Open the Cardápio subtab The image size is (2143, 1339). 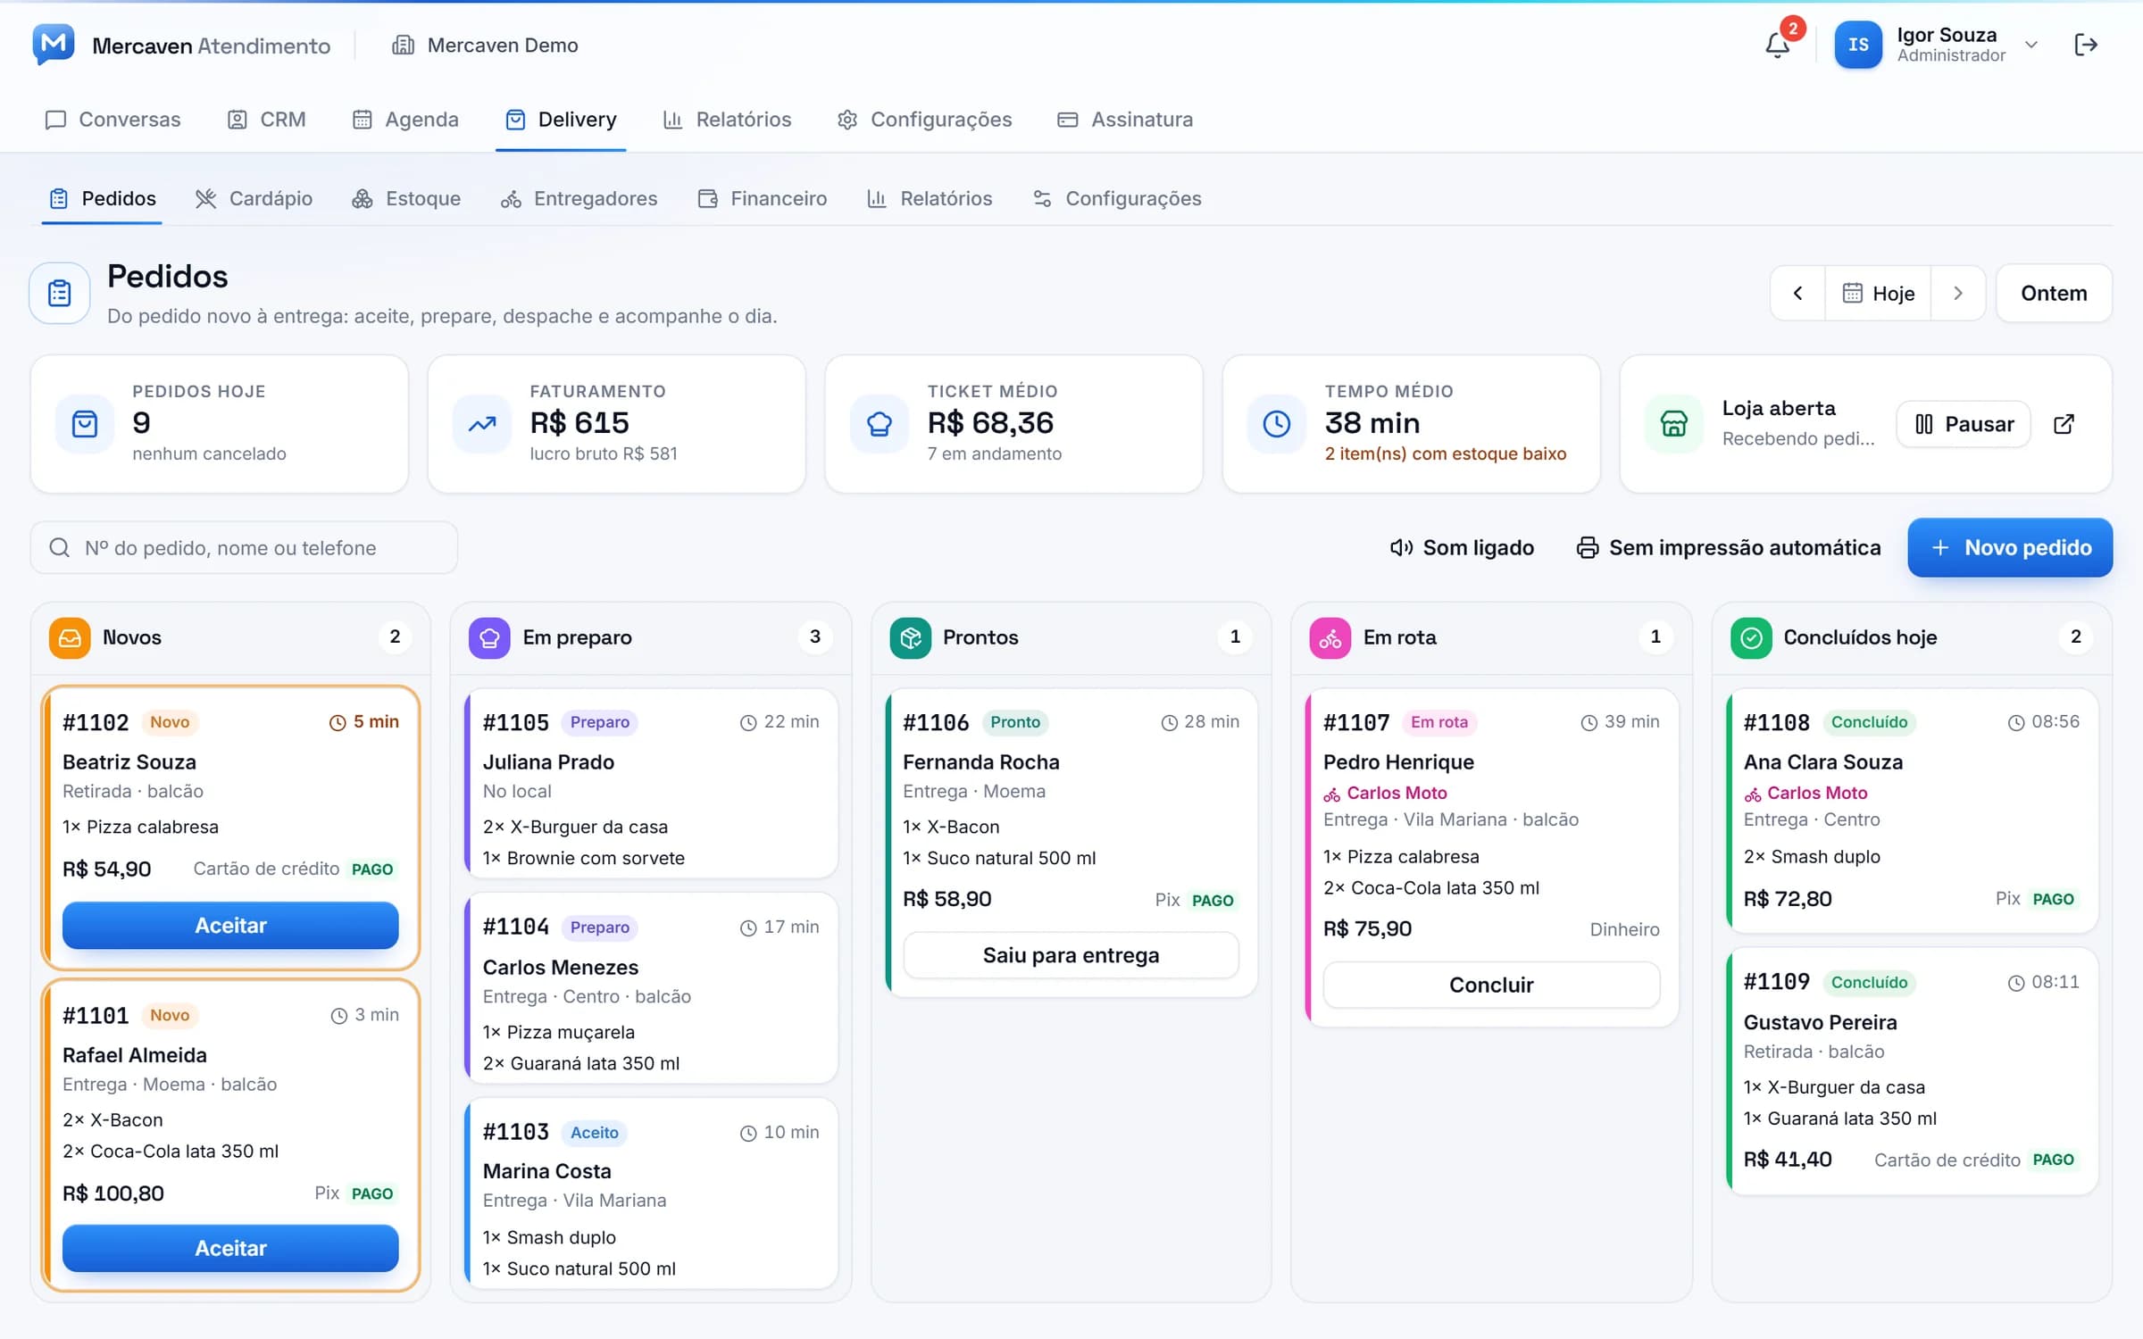[254, 198]
